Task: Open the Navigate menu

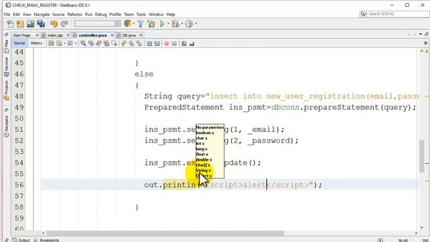Action: (x=42, y=14)
